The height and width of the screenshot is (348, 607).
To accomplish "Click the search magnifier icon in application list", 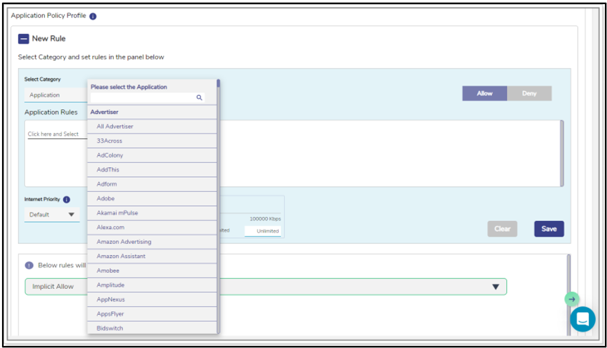I will 199,97.
